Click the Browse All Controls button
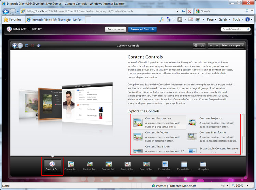The width and height of the screenshot is (256, 190). pos(142,29)
